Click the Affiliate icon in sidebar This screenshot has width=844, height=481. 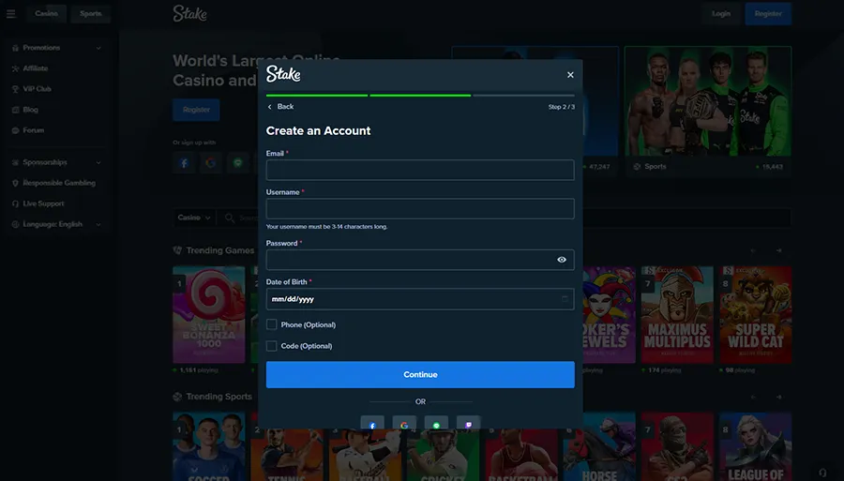(15, 68)
